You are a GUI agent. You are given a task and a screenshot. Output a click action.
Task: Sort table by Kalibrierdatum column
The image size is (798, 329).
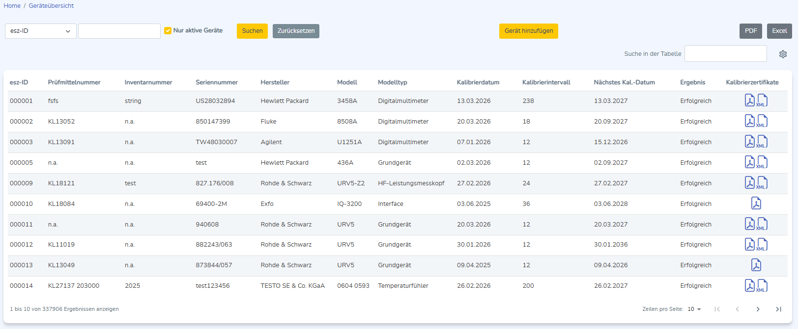[x=478, y=82]
